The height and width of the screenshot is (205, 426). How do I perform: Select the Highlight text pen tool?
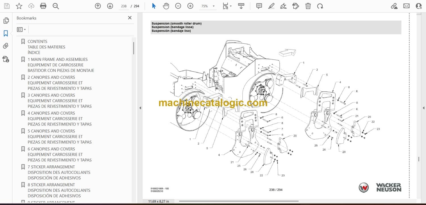[x=271, y=6]
